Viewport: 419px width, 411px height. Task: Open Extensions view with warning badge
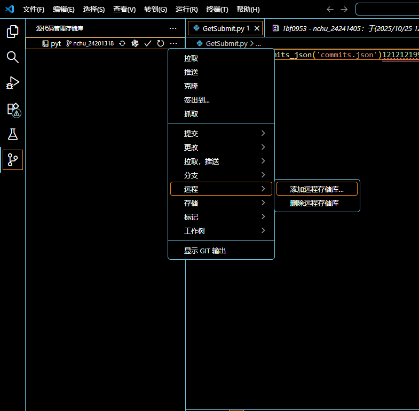click(13, 109)
